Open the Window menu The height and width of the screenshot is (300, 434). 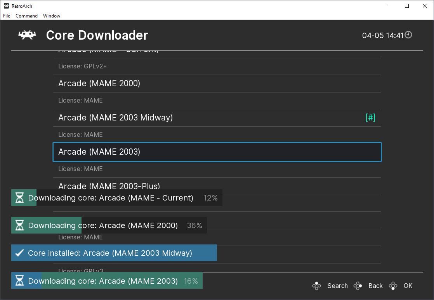52,16
